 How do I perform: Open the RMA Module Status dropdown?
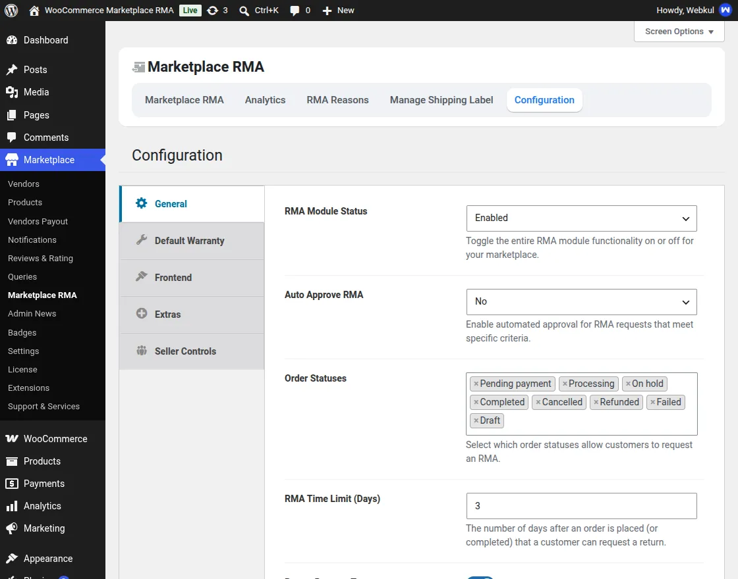[581, 218]
